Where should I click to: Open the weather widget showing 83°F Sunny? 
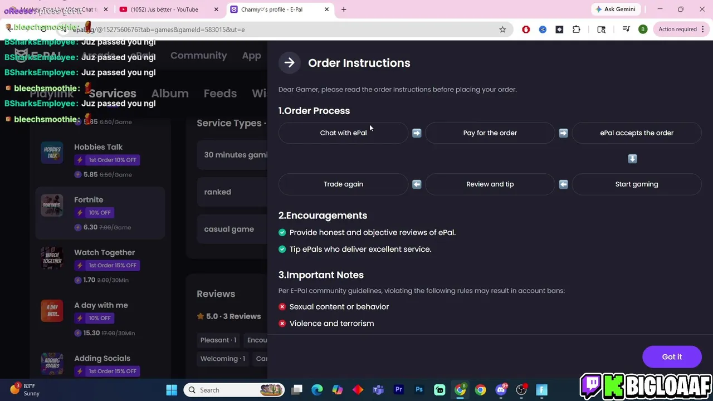point(25,389)
